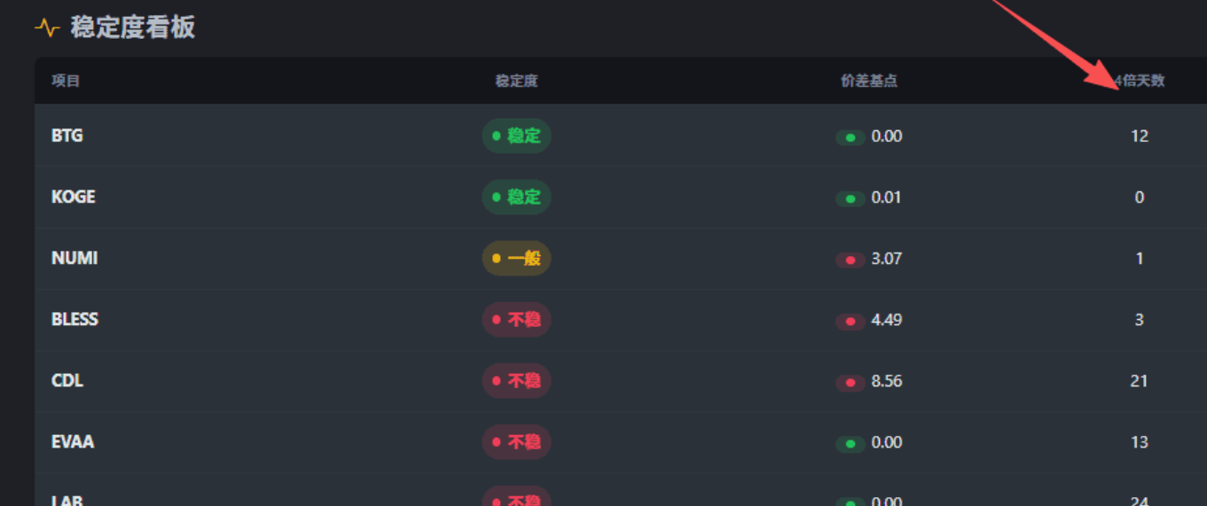This screenshot has height=506, width=1207.
Task: Click the 4倍天数 value 21 for CDL
Action: (x=1140, y=381)
